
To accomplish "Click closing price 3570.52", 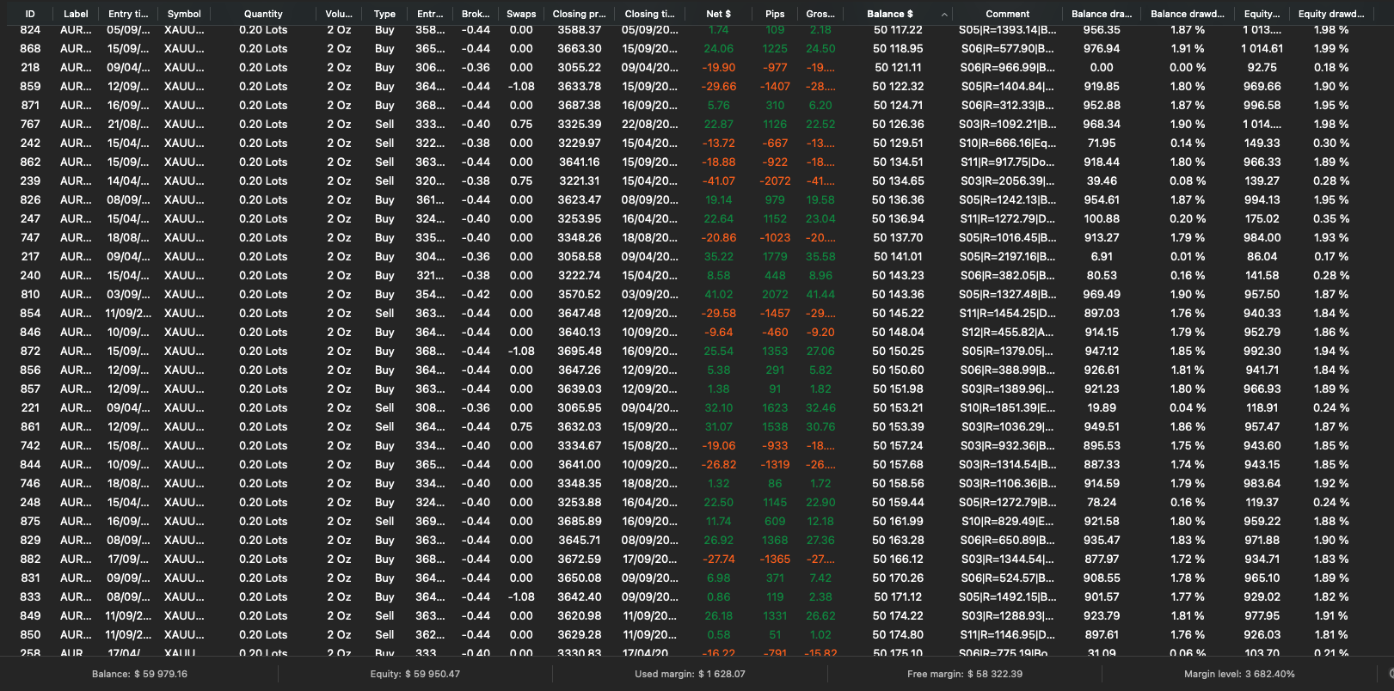I will click(579, 295).
